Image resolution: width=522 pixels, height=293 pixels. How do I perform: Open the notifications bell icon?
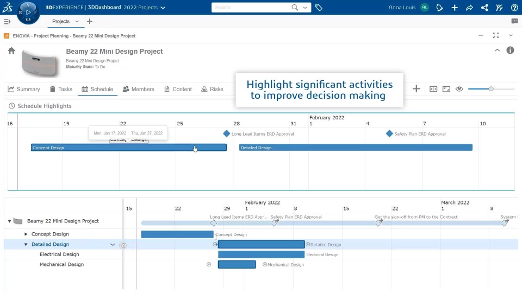tap(440, 8)
